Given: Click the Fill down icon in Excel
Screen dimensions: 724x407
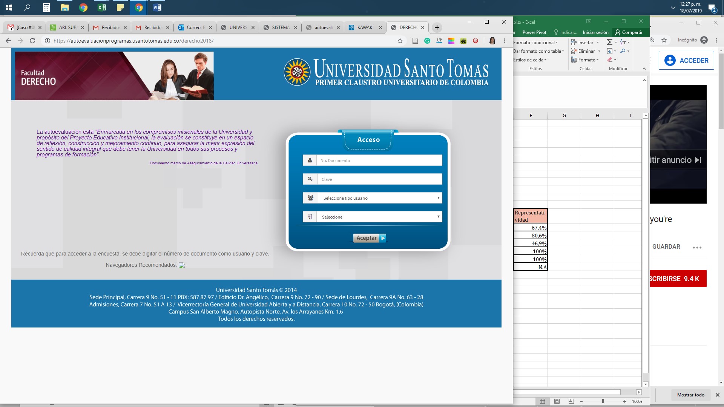Looking at the screenshot, I should (x=610, y=51).
